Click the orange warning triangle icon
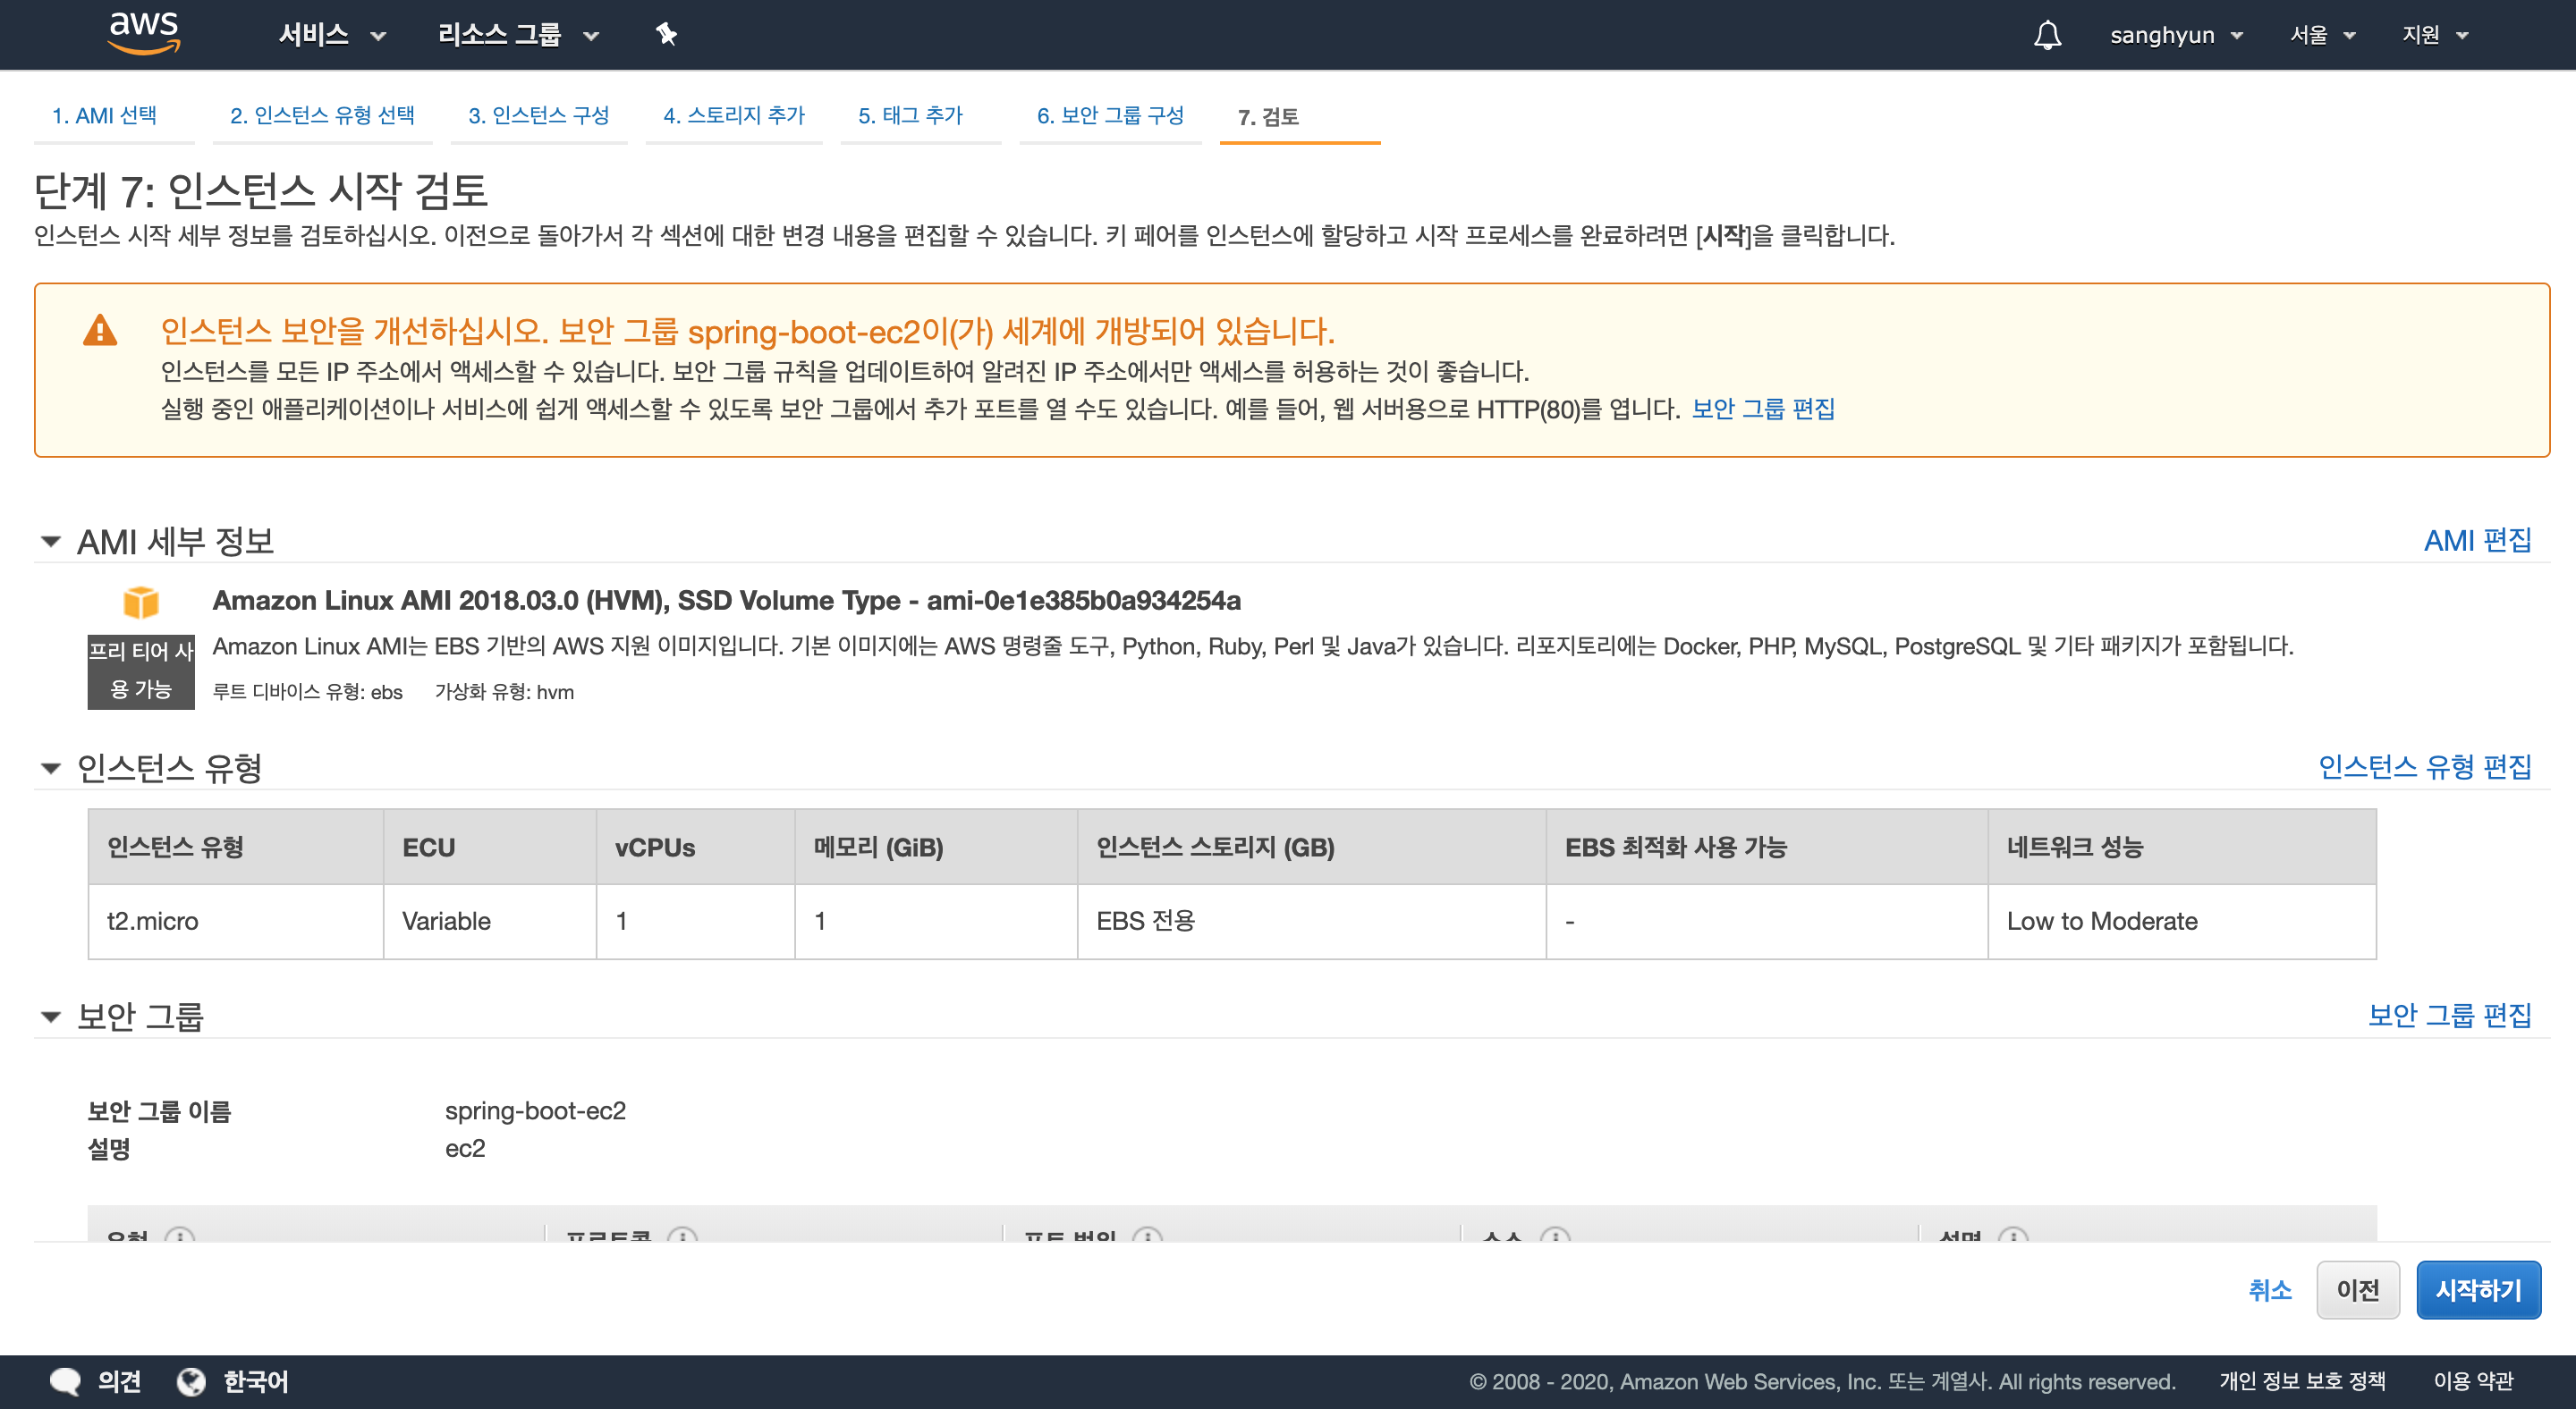Viewport: 2576px width, 1409px height. click(x=100, y=331)
